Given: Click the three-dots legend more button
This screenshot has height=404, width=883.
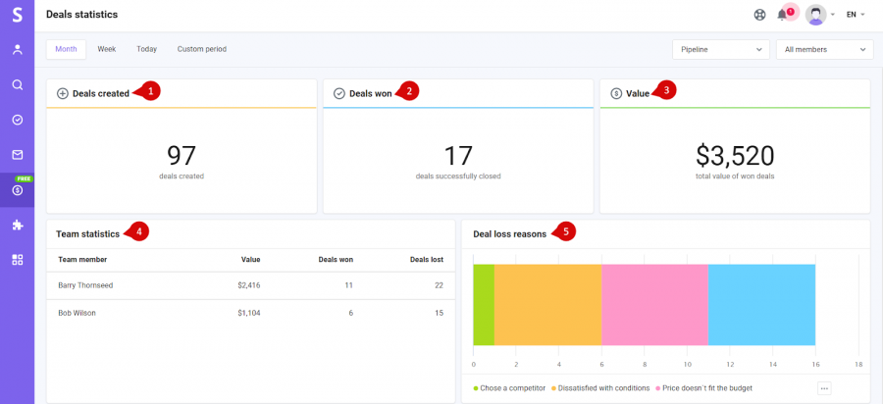Looking at the screenshot, I should (824, 388).
